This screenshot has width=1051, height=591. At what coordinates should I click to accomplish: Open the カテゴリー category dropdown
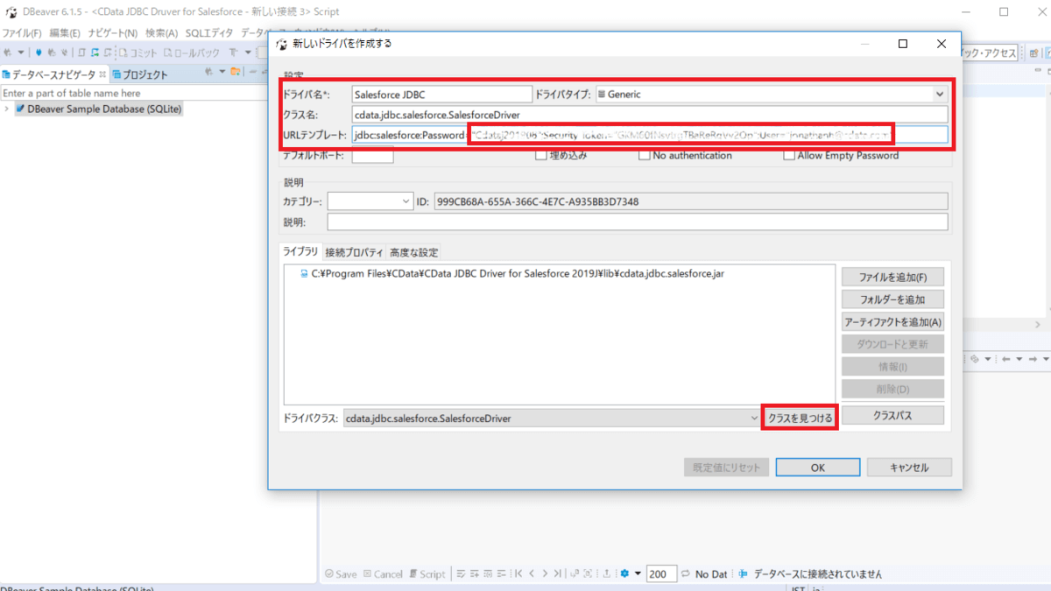370,201
